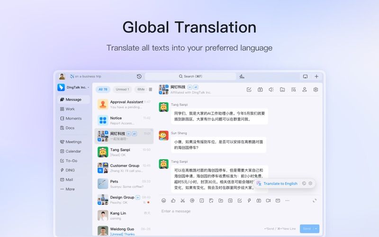
Task: Click the AI document icon in message toolbar
Action: [211, 201]
